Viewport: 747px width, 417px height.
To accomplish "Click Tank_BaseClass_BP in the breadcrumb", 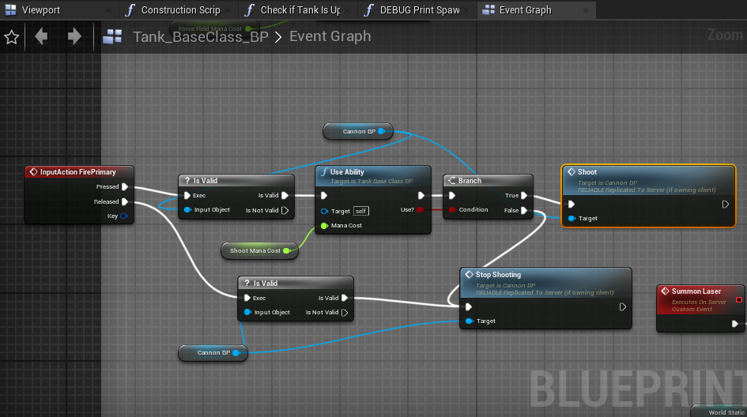I will (201, 36).
